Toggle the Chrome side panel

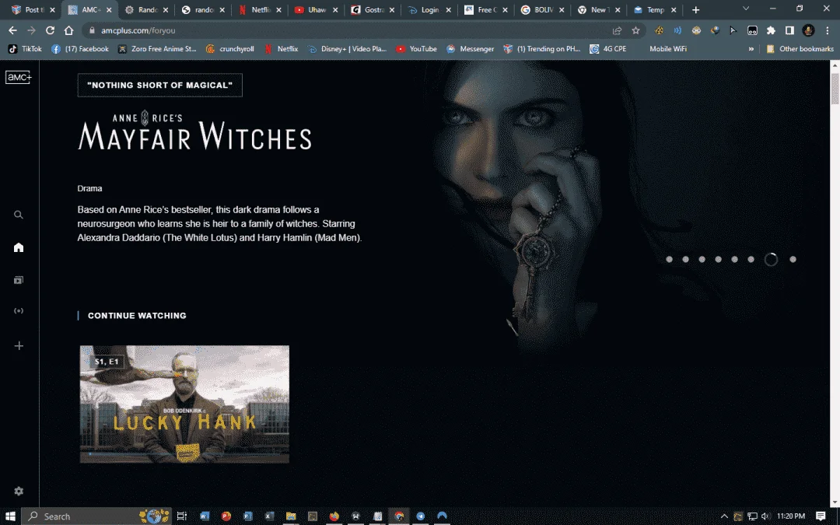click(789, 30)
